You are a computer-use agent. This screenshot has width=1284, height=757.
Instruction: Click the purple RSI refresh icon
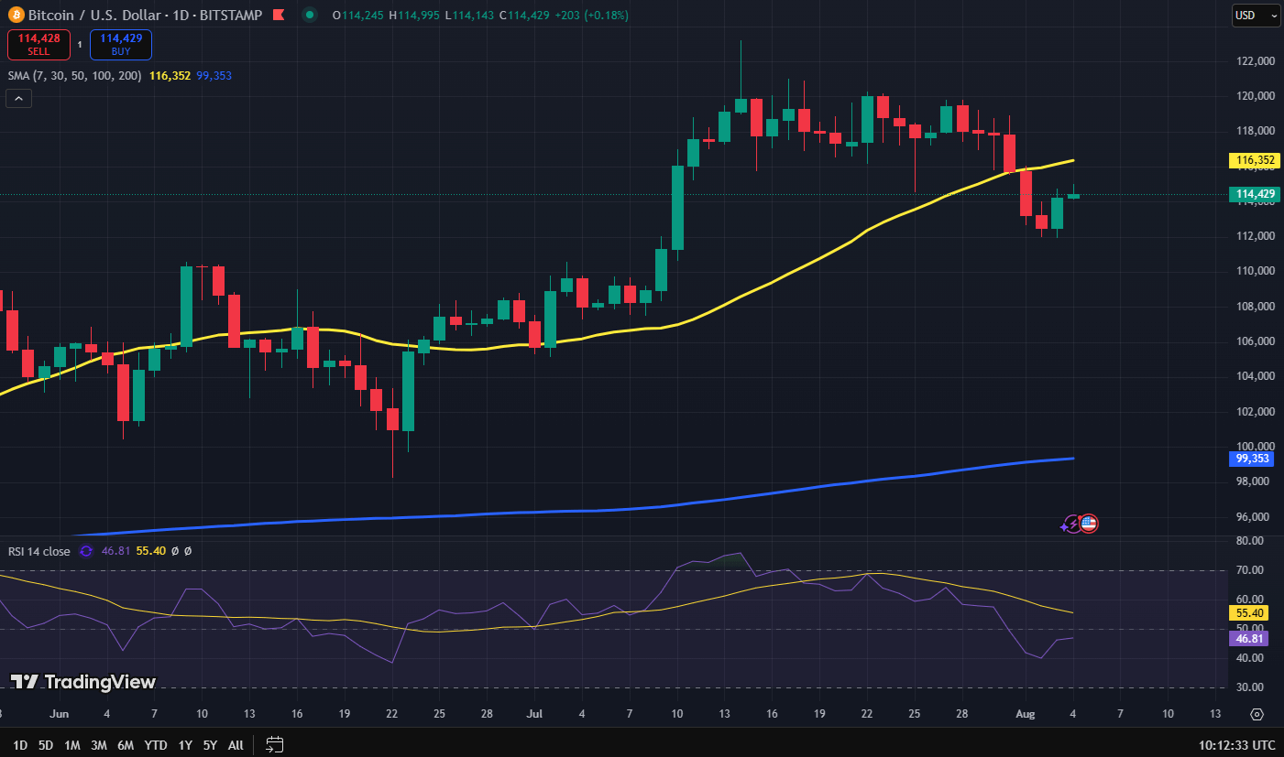click(86, 551)
